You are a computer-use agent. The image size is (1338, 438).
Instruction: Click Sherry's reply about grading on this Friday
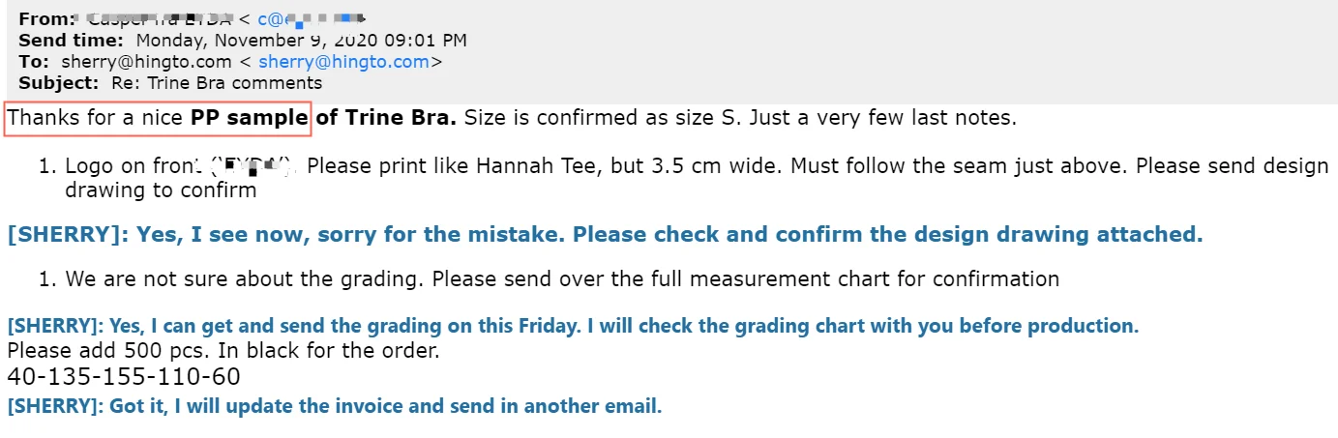pyautogui.click(x=573, y=326)
